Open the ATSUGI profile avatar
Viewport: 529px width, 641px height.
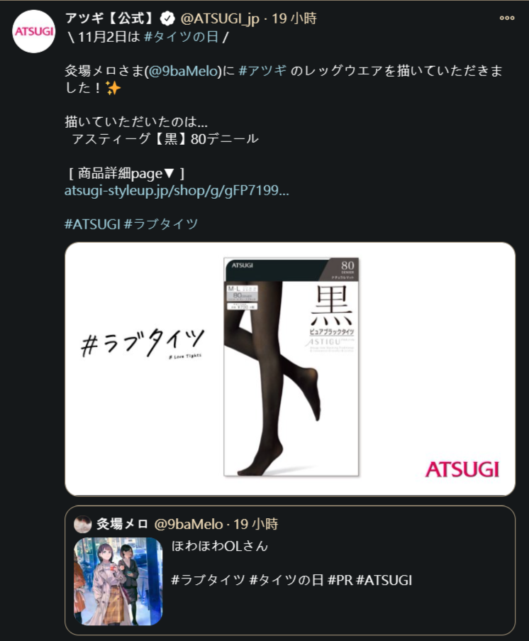point(34,31)
